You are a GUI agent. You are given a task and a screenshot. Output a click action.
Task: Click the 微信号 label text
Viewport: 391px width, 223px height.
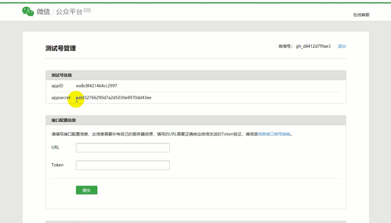[x=285, y=46]
